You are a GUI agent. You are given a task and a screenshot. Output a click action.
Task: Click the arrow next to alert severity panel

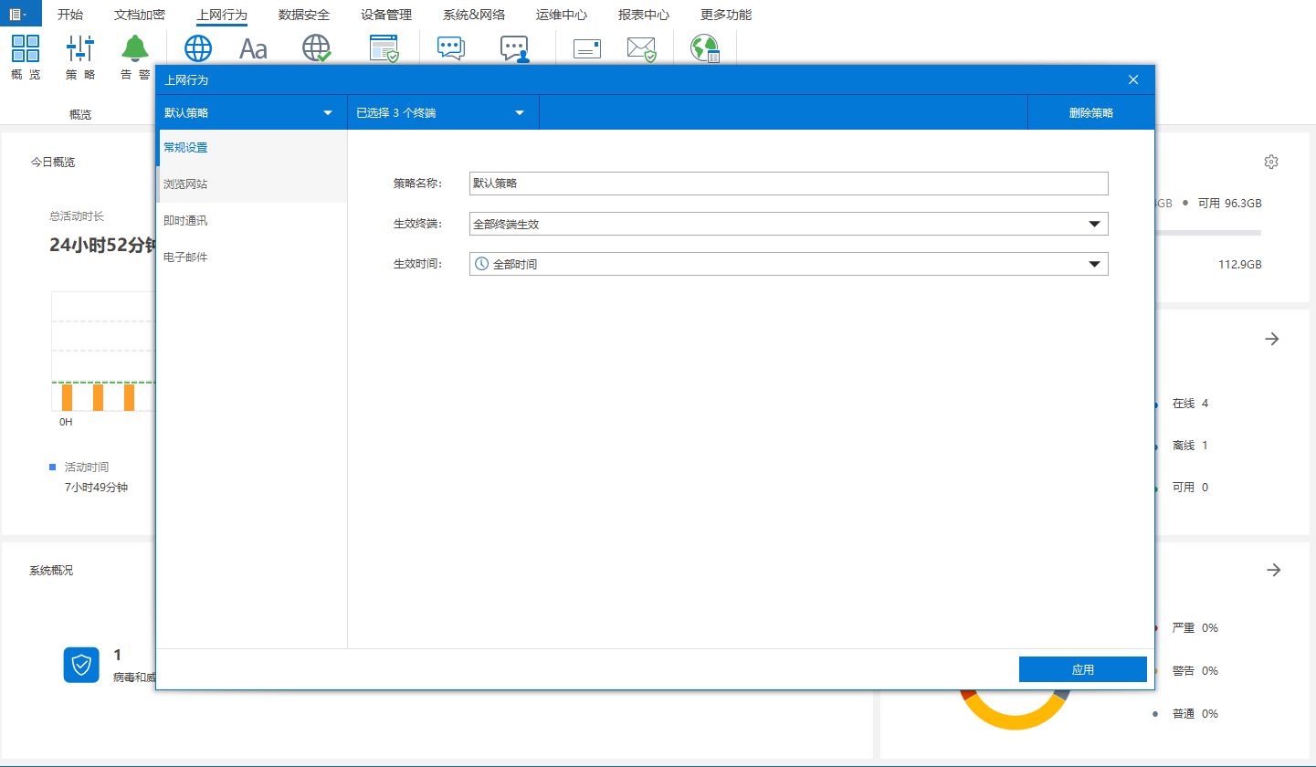pyautogui.click(x=1273, y=570)
